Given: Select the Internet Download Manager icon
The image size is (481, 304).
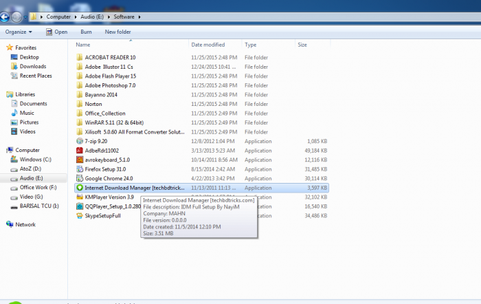Looking at the screenshot, I should (x=80, y=188).
